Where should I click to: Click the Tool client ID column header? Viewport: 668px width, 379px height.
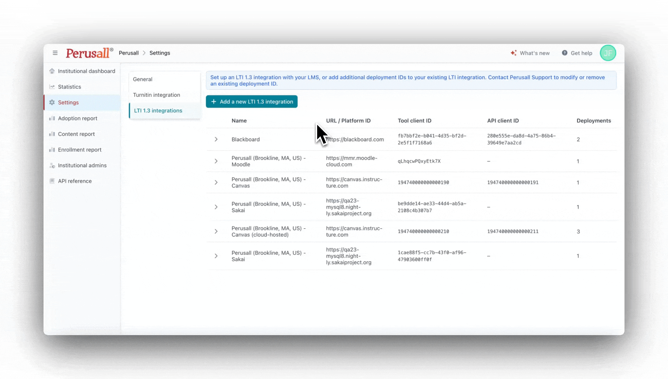pos(414,121)
